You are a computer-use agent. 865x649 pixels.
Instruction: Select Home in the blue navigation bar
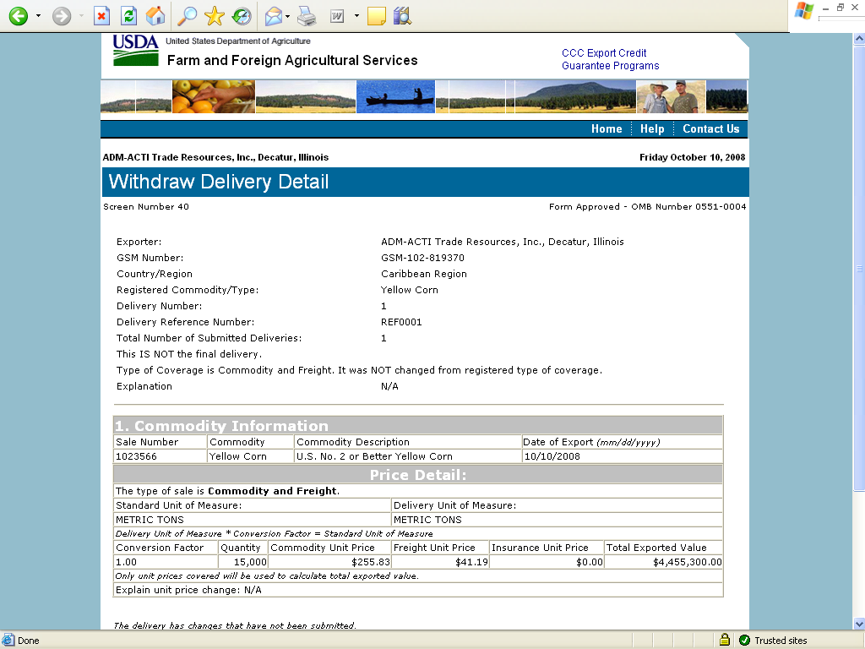[x=607, y=129]
